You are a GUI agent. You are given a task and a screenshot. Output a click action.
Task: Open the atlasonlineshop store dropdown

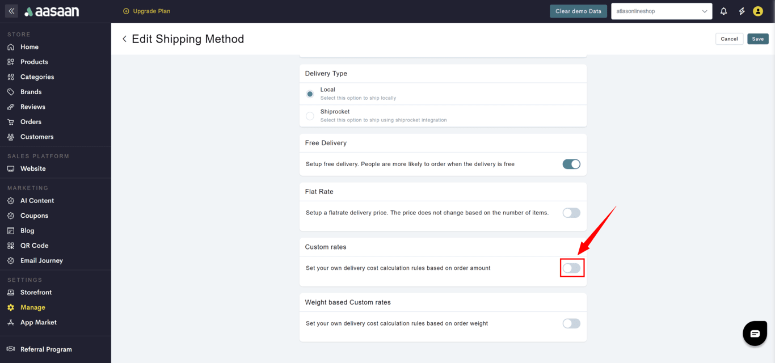(662, 11)
